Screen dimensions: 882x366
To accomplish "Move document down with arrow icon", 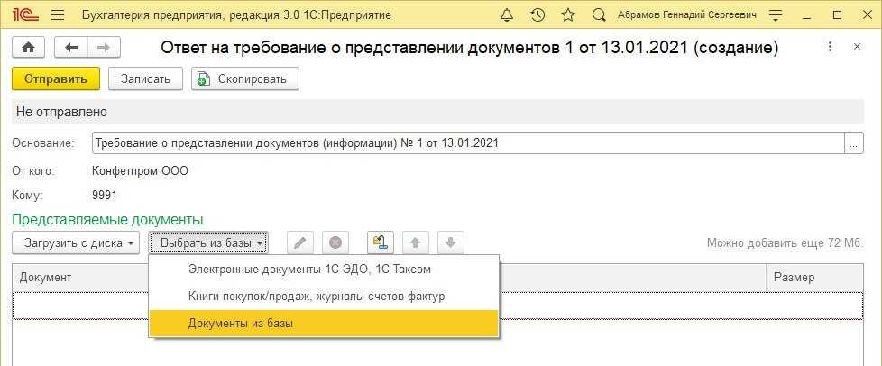I will coord(450,242).
